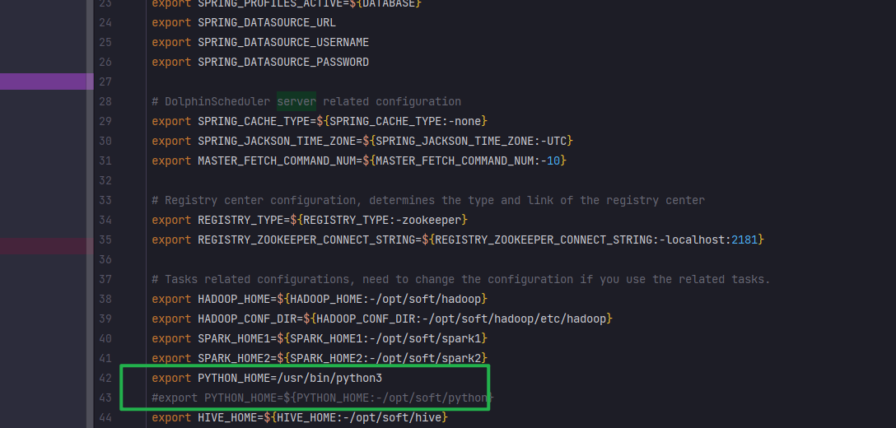Click the SPARK_HOME1 export line
896x428 pixels.
click(x=320, y=338)
